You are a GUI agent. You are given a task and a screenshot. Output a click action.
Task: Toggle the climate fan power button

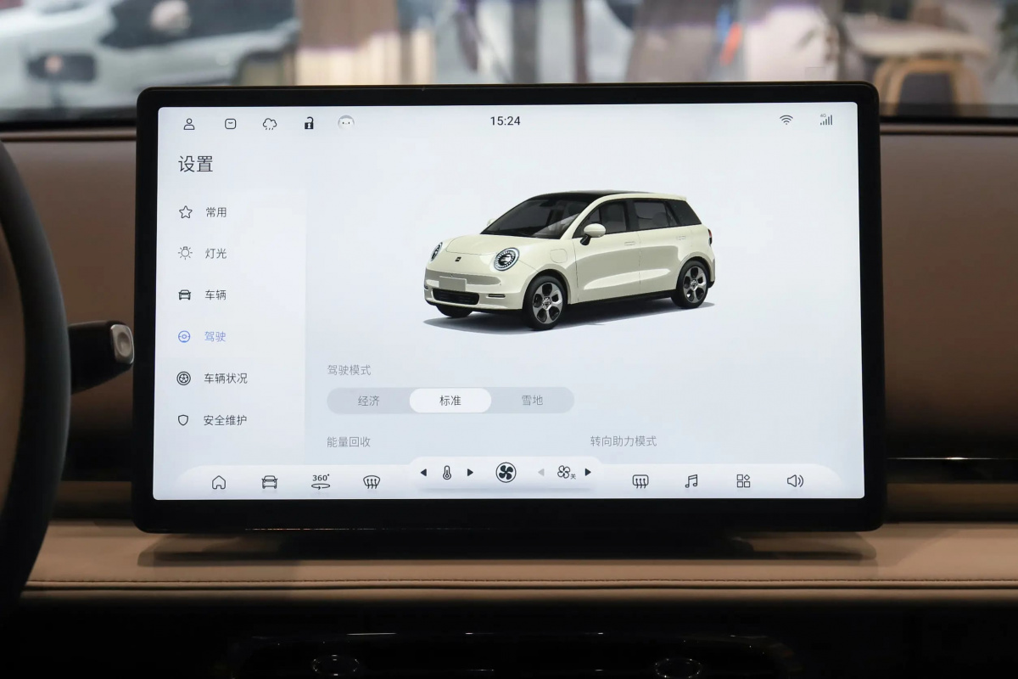pos(506,473)
